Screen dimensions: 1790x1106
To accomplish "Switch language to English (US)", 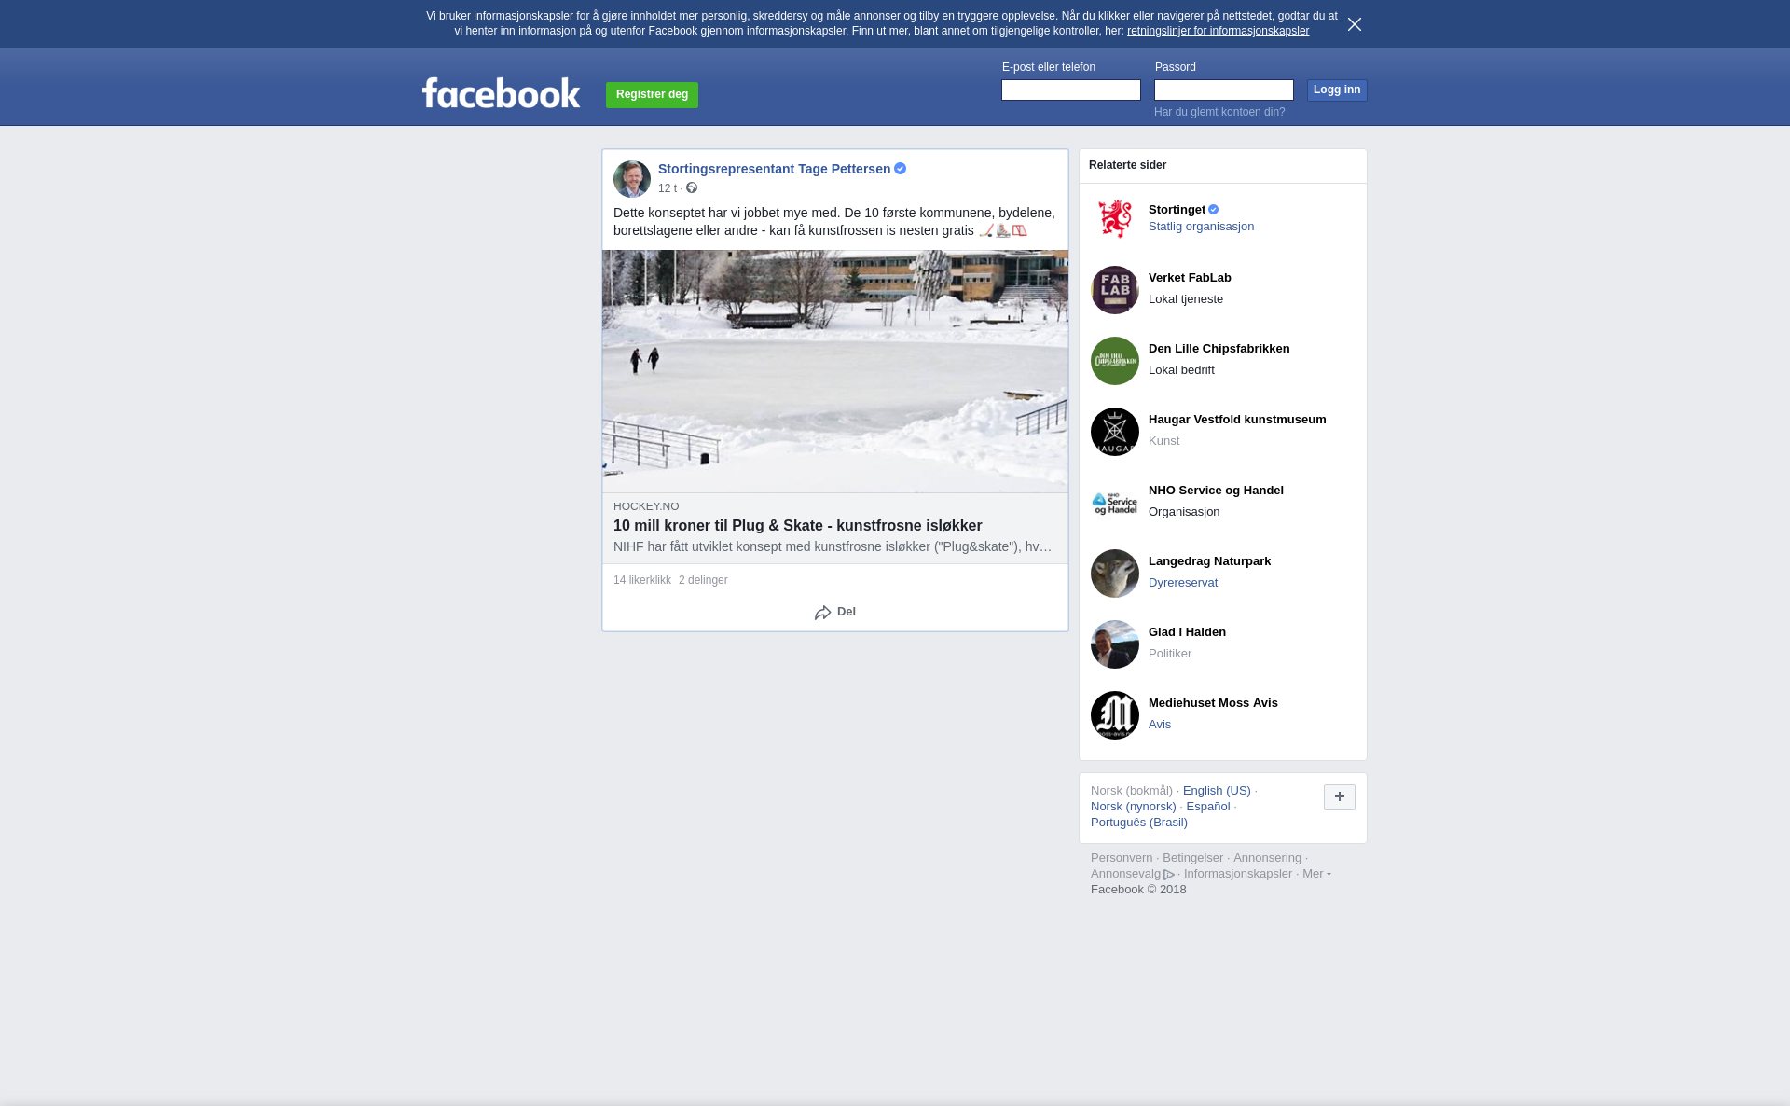I will click(x=1217, y=791).
